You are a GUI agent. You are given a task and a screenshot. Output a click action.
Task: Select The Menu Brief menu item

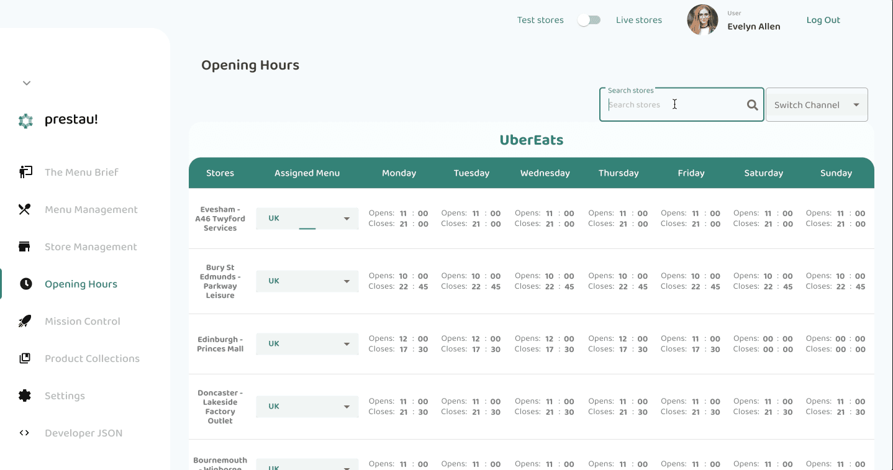81,172
